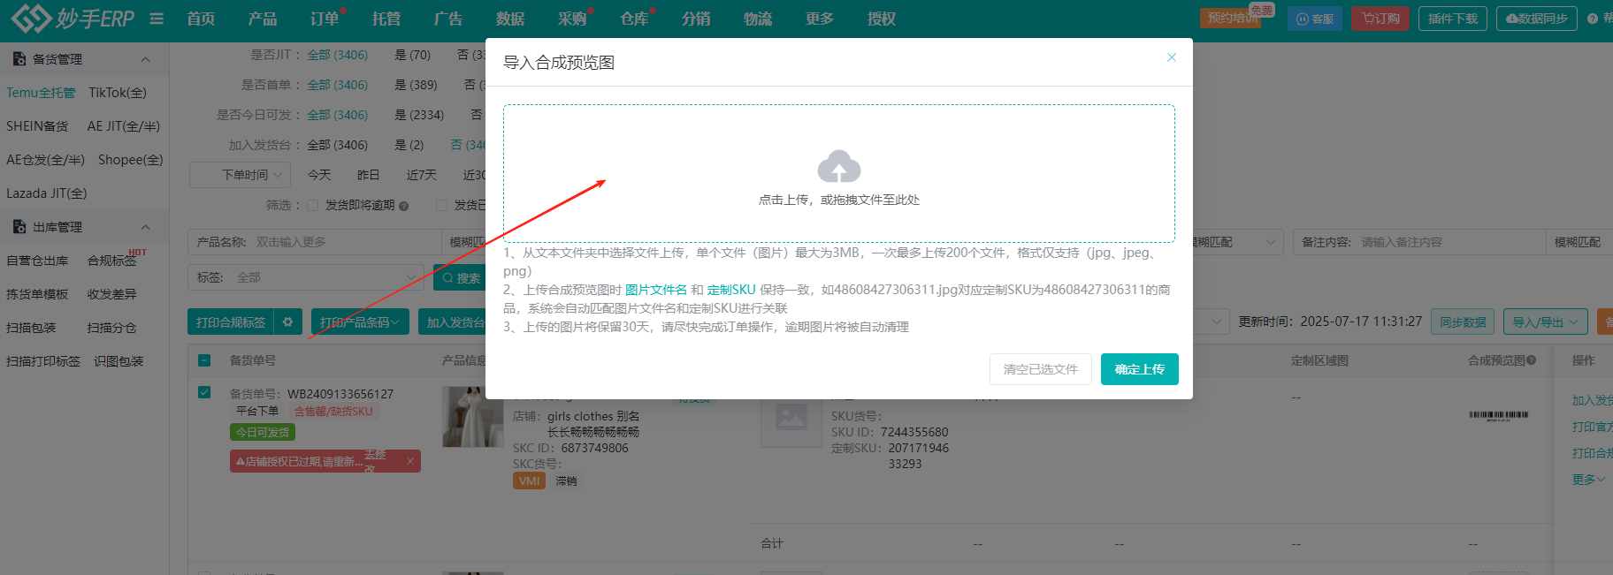Viewport: 1613px width, 575px height.
Task: Open 扫描打印标签 in the sidebar
Action: [43, 361]
